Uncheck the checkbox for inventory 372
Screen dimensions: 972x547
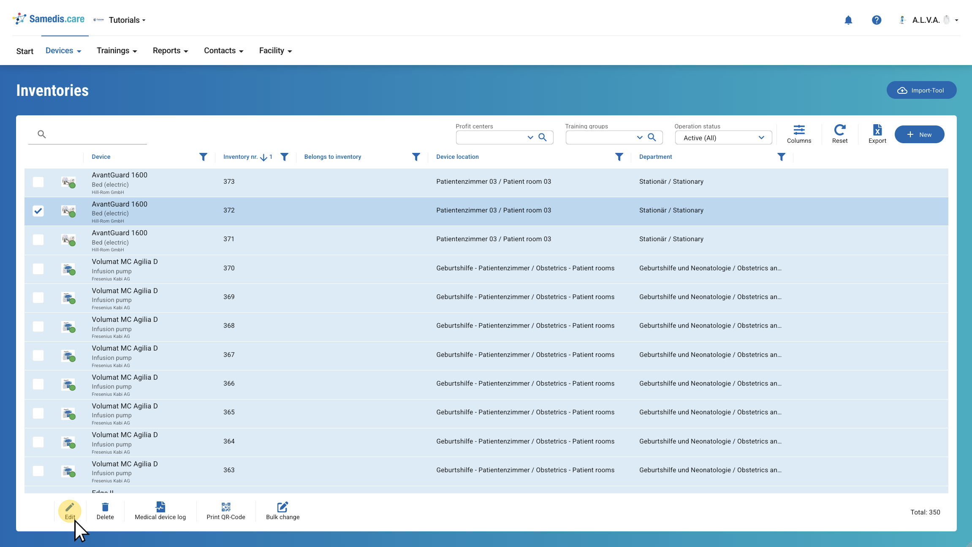[x=38, y=211]
